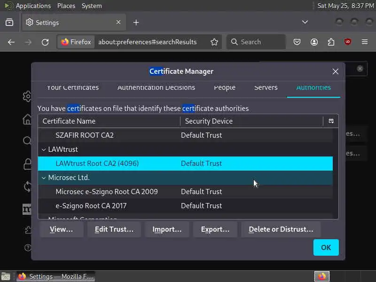Click the clock showing Sat May 25
Screen dimensions: 376x282
(x=345, y=6)
